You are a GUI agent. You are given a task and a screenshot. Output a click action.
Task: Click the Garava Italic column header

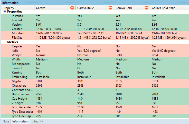coord(95,8)
